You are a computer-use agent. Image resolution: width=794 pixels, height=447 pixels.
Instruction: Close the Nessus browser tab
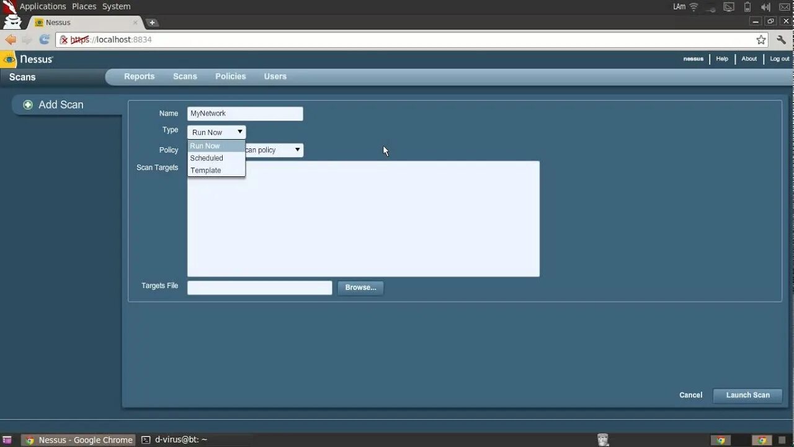tap(135, 22)
